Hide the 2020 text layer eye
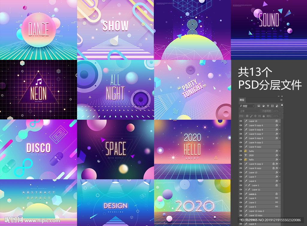The width and height of the screenshot is (307, 226). point(241,155)
